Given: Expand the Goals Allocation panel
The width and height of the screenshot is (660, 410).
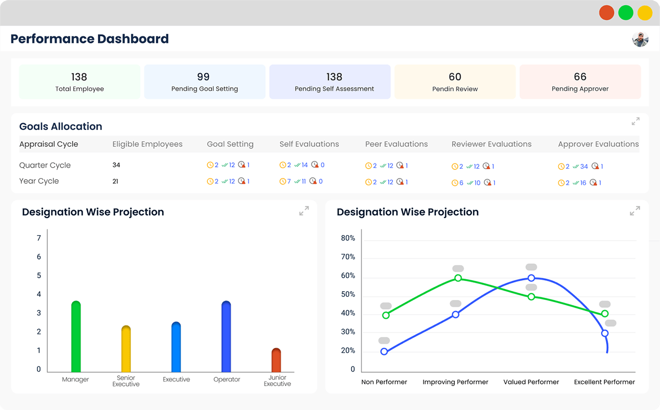Looking at the screenshot, I should pos(636,121).
